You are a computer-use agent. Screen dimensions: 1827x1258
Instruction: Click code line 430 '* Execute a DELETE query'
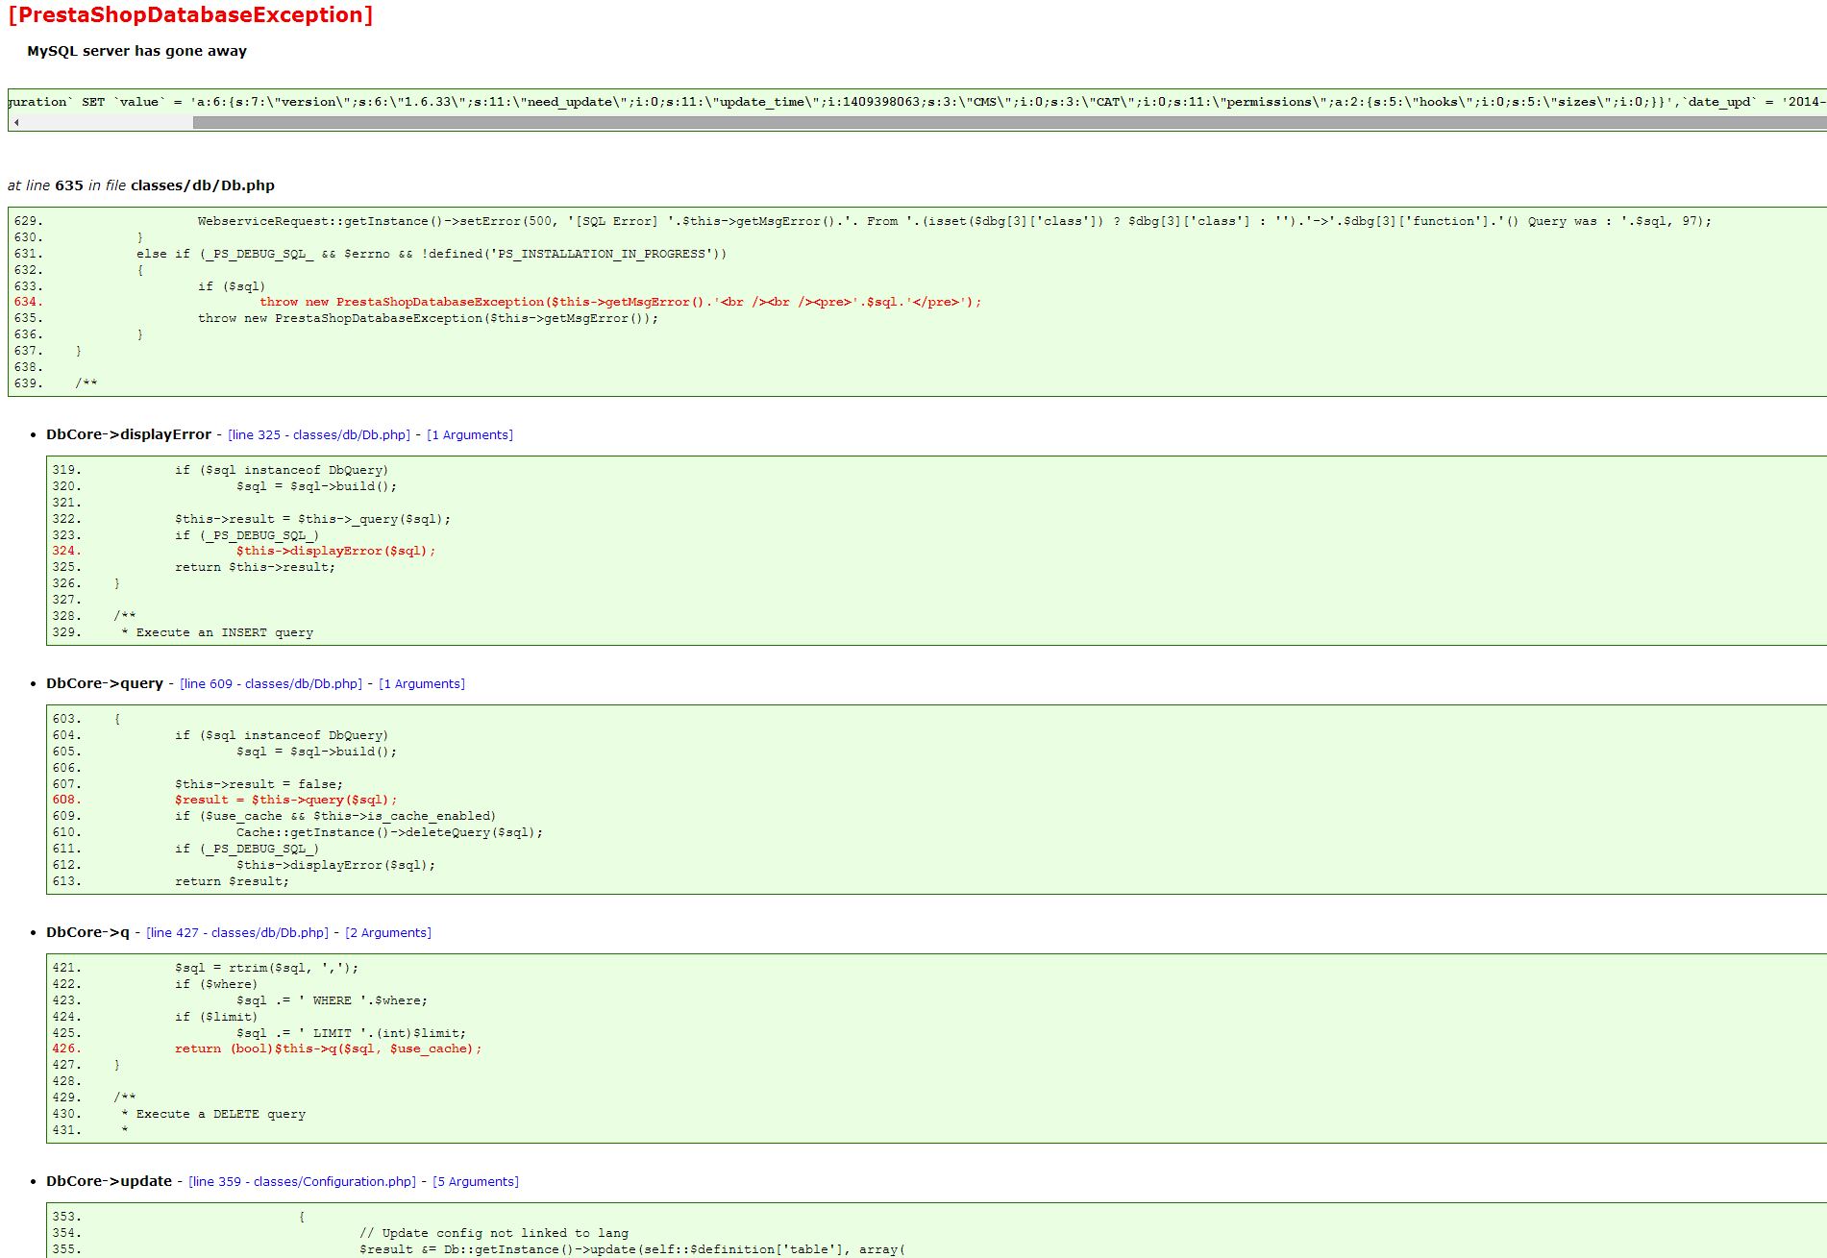pyautogui.click(x=213, y=1114)
